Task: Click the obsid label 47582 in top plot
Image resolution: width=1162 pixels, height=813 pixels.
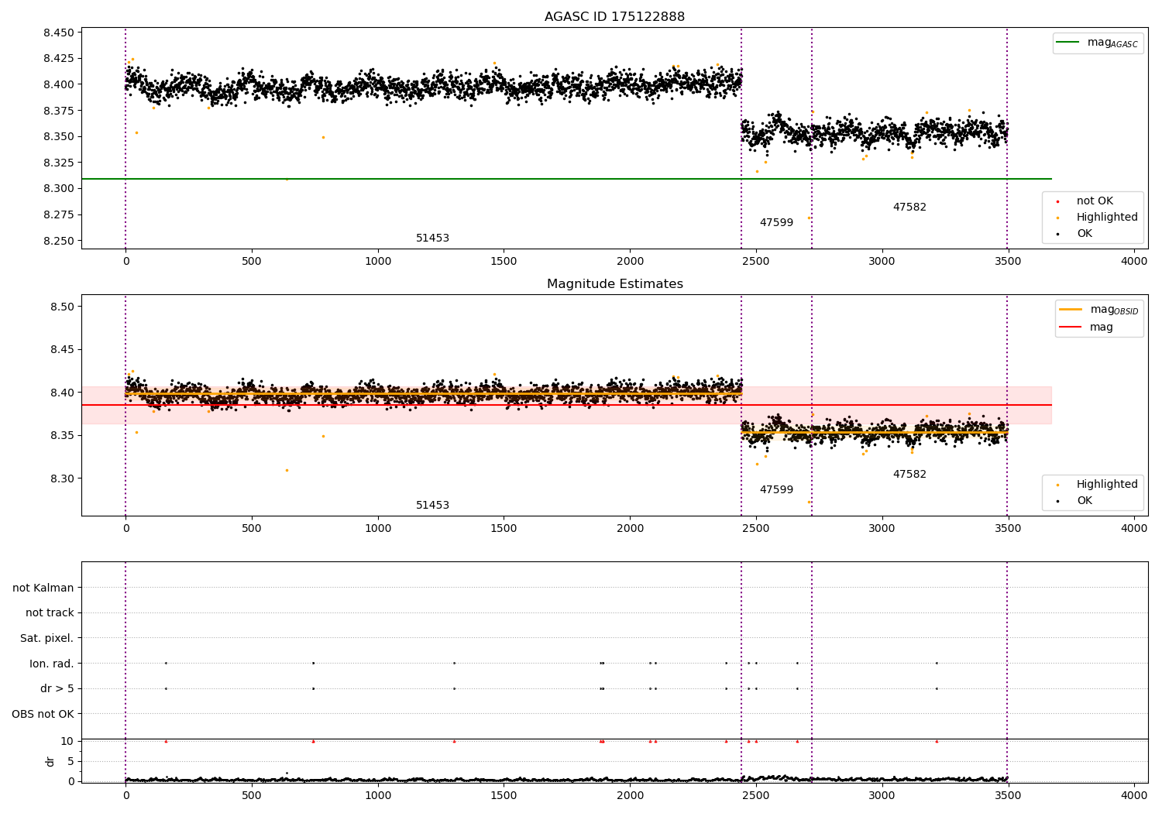Action: 909,207
